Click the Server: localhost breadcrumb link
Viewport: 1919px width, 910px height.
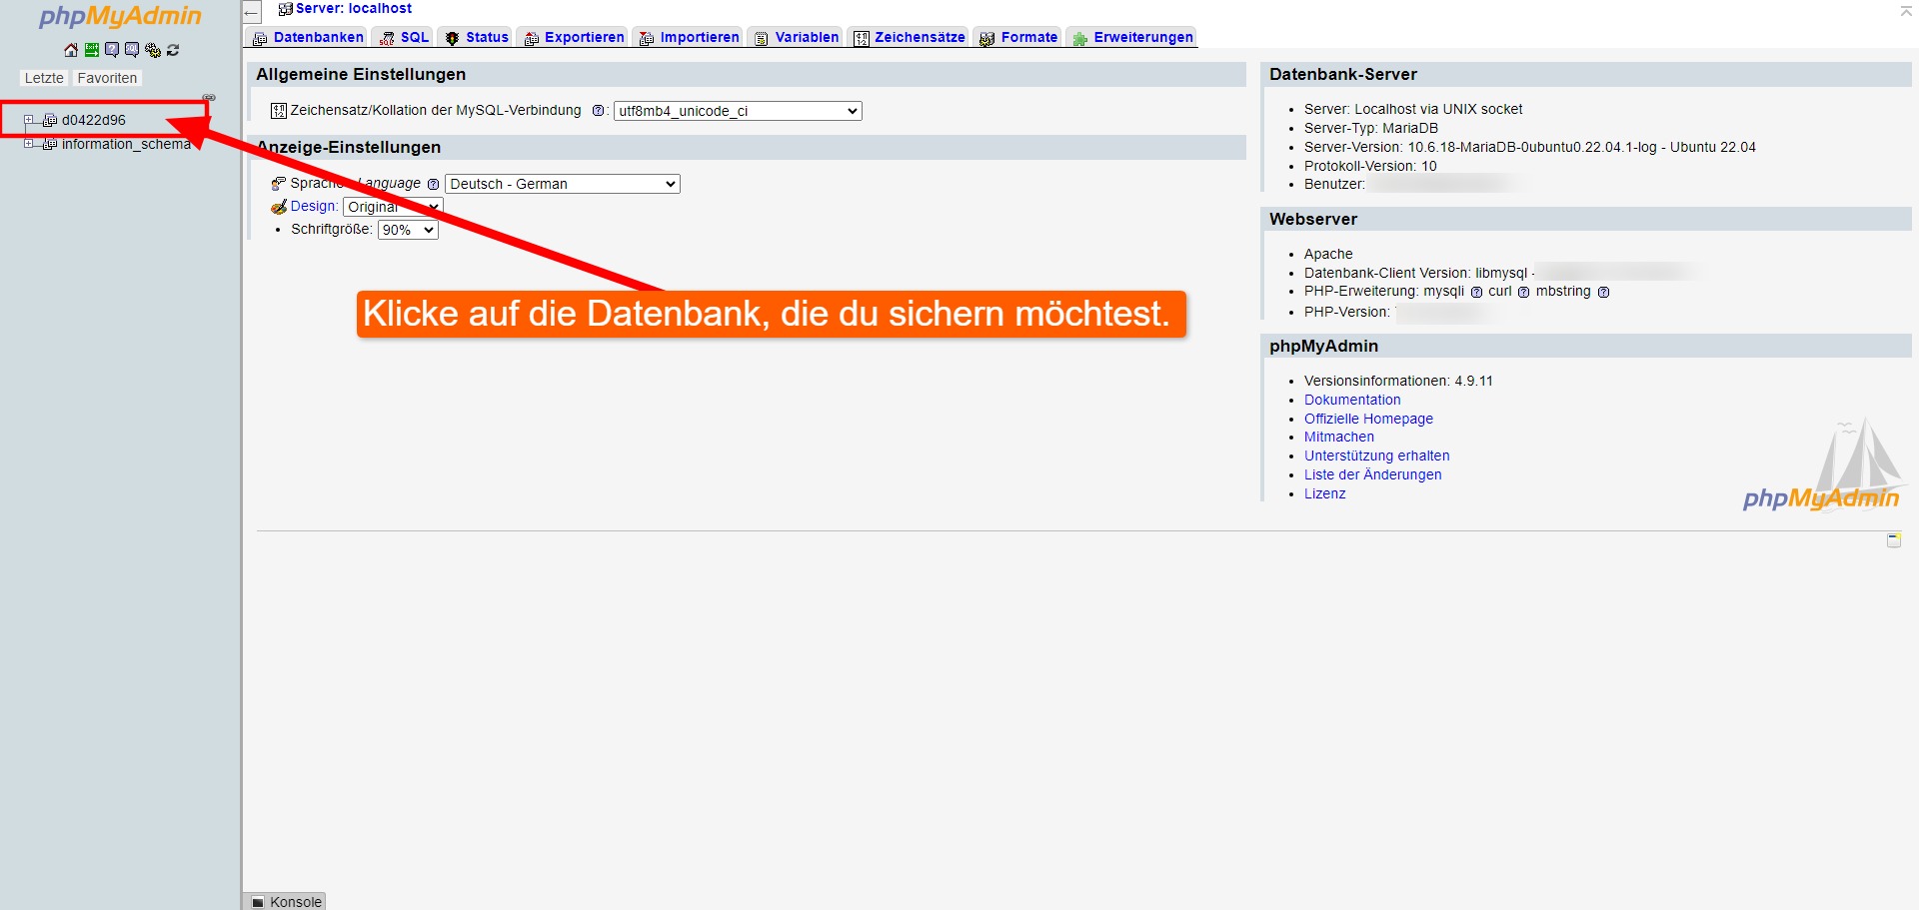click(354, 9)
